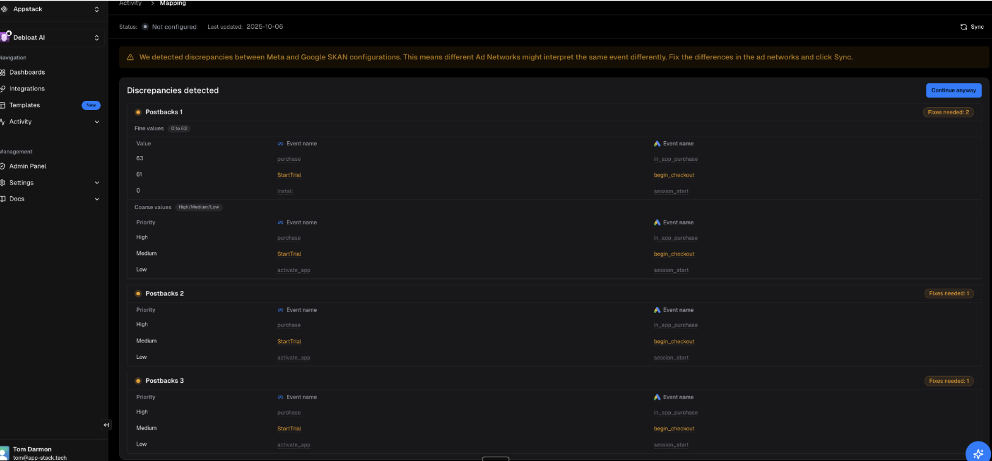Click the Integrations link icon
Screen dimensions: 992x461
pyautogui.click(x=2, y=89)
